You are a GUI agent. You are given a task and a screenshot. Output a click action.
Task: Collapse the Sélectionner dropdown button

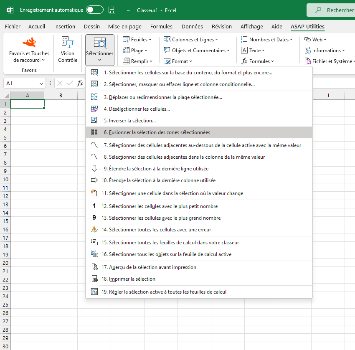(x=100, y=50)
